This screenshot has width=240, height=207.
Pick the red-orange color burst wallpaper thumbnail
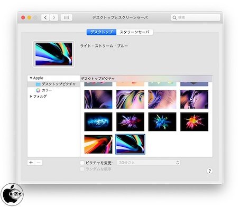pos(194,122)
